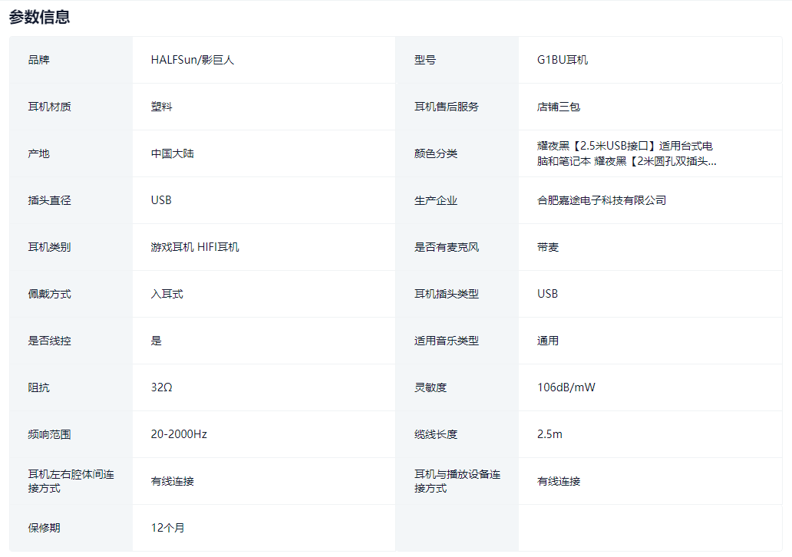Click the impedance value 32Ω
Screen dimensions: 792x557
tap(162, 387)
